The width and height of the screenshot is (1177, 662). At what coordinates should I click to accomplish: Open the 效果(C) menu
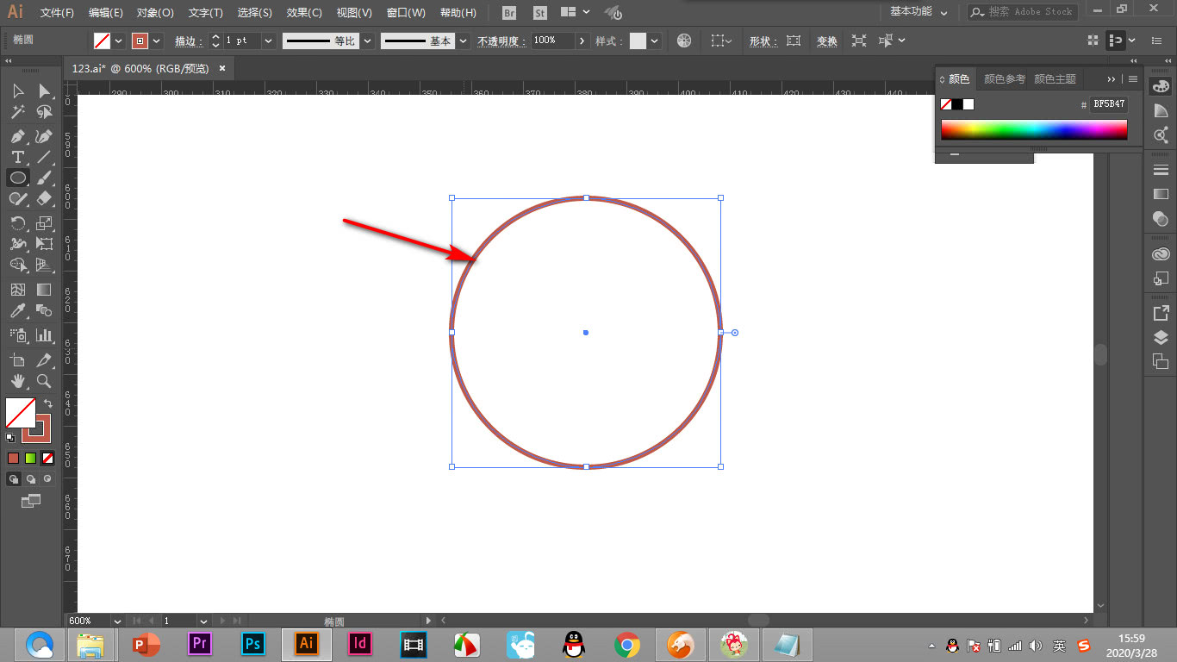point(304,13)
